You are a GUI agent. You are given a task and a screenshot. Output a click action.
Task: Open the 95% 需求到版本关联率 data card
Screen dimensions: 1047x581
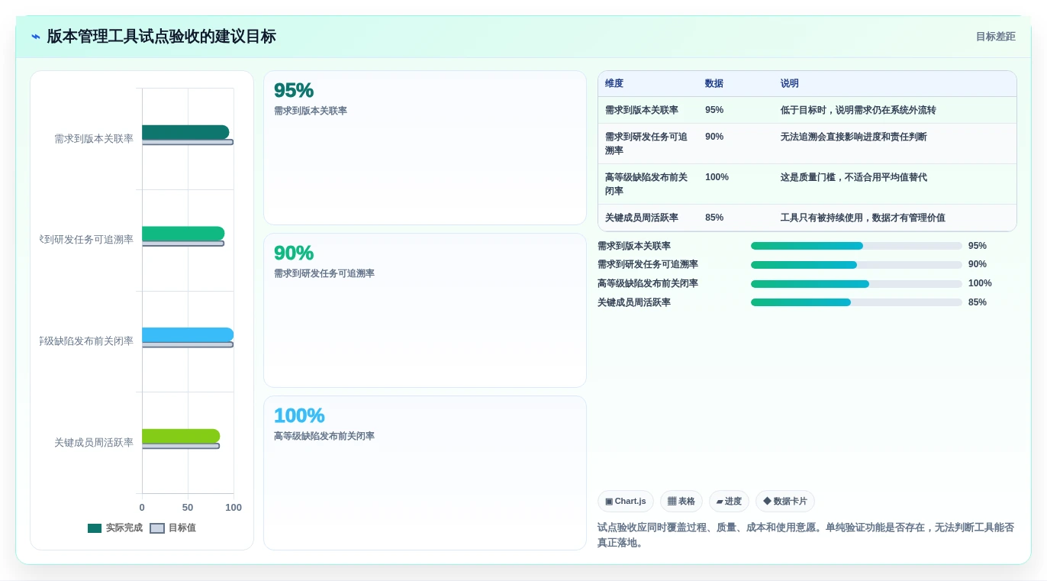click(x=425, y=148)
